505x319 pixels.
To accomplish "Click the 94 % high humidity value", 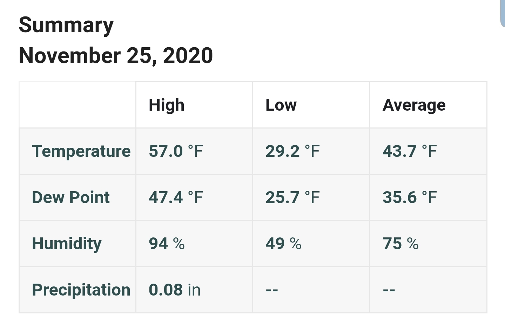I will [x=167, y=244].
